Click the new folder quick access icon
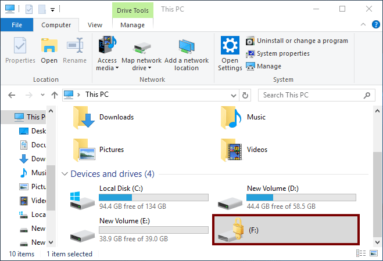The height and width of the screenshot is (261, 383). click(42, 9)
